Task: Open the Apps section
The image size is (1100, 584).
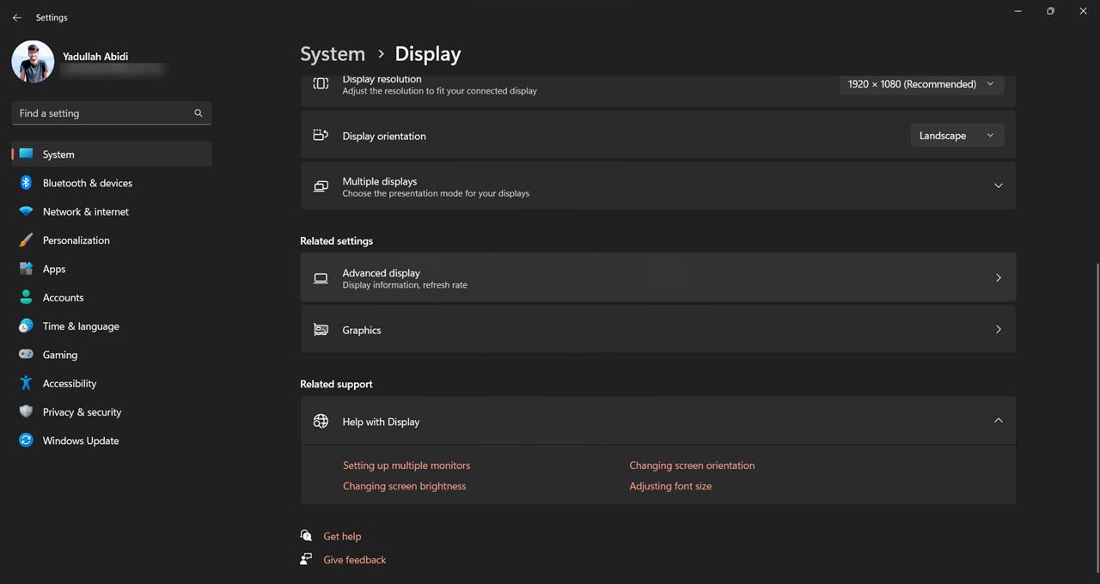Action: coord(53,269)
